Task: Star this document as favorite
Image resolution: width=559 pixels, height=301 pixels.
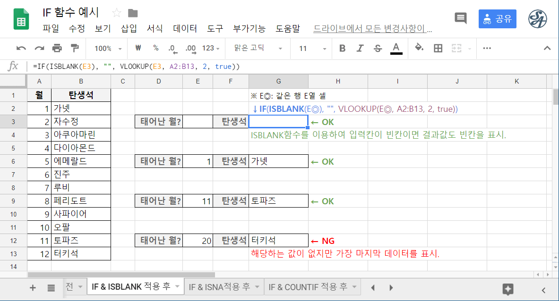Action: tap(116, 13)
